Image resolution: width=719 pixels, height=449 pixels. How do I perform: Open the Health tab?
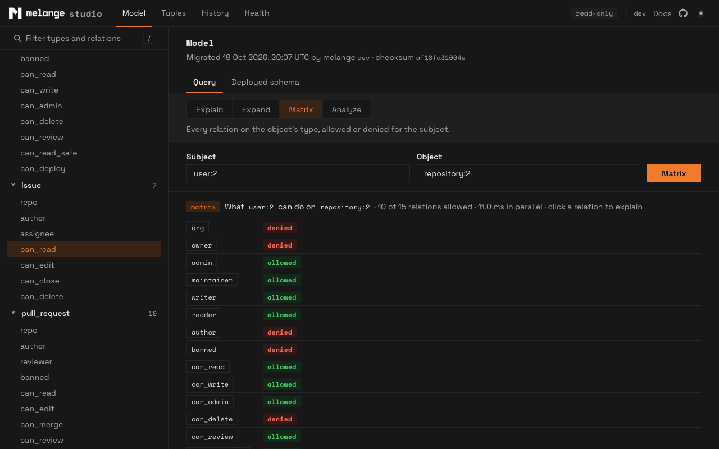pyautogui.click(x=257, y=13)
